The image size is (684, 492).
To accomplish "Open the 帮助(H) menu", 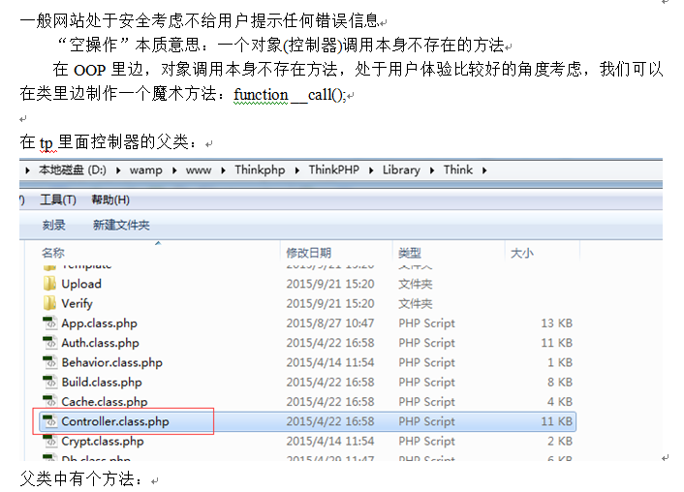I will click(110, 200).
